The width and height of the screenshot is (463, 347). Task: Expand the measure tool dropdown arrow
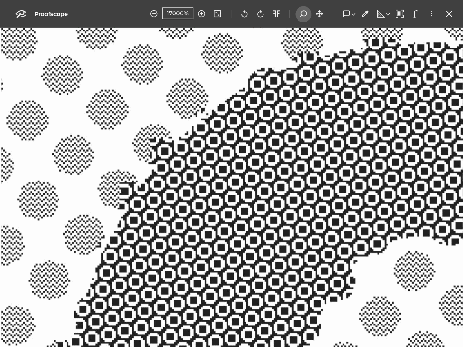click(x=388, y=14)
